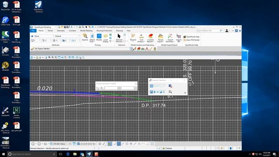The image size is (279, 157).
Task: Switch to the Corridors ribbon tab
Action: pyautogui.click(x=72, y=31)
